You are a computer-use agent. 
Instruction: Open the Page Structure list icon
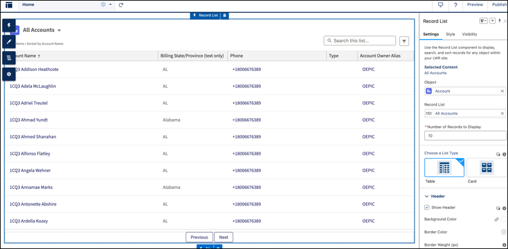pyautogui.click(x=9, y=58)
